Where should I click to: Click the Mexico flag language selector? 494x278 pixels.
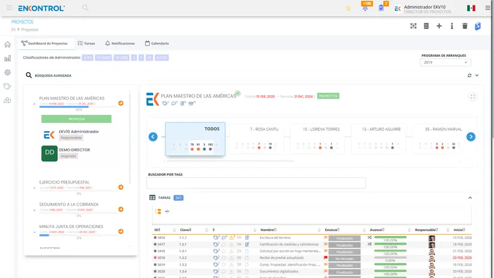coord(471,8)
